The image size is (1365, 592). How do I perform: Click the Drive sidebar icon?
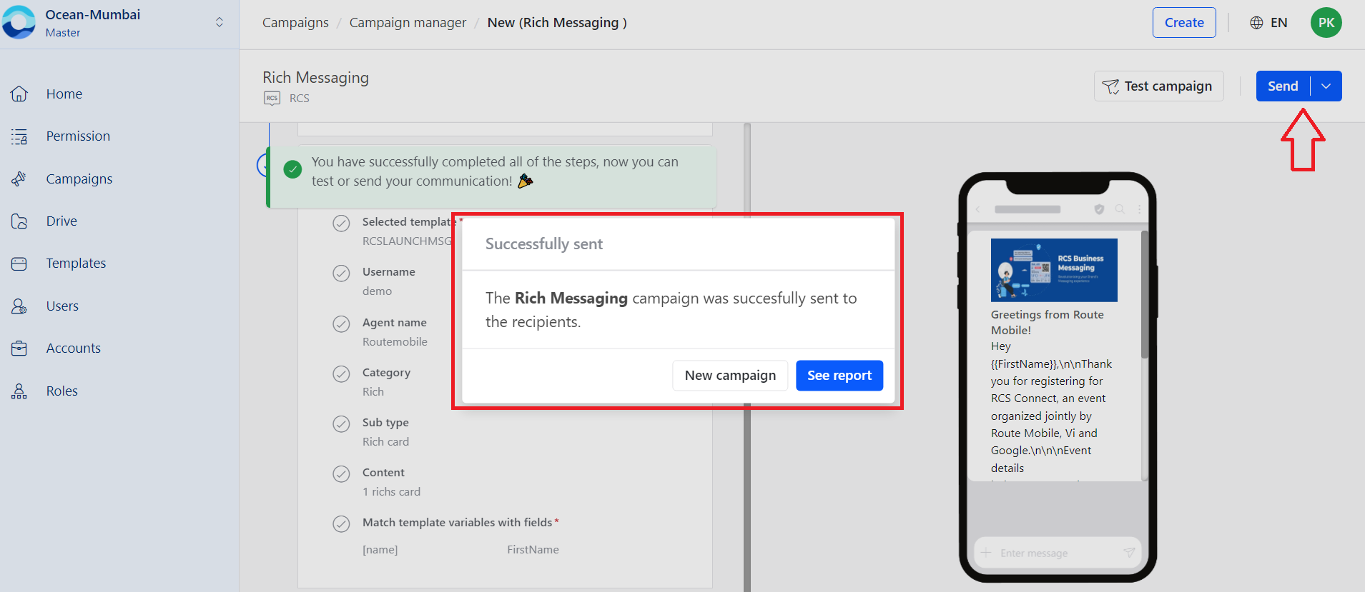point(19,221)
